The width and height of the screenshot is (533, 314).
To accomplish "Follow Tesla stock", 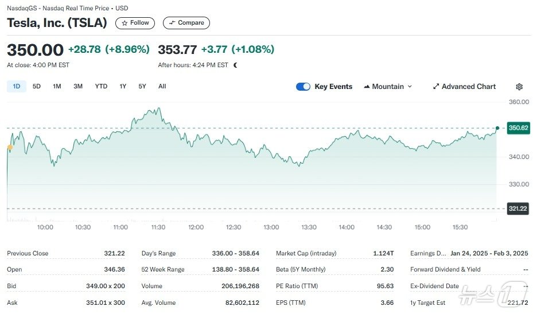I will pos(135,23).
